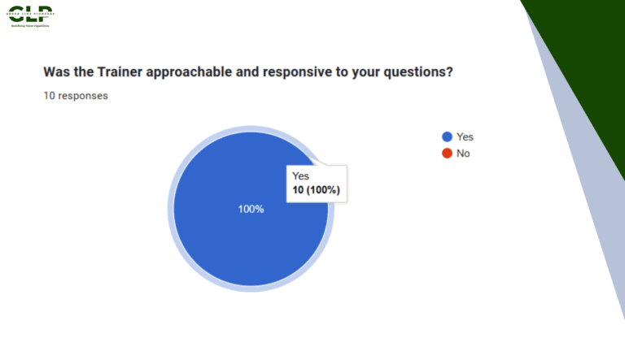Click the "100%" label inside the pie
Viewport: 625px width, 351px height.
(251, 209)
